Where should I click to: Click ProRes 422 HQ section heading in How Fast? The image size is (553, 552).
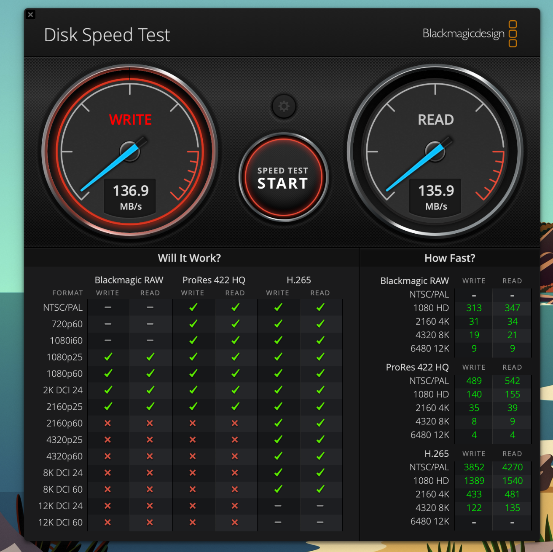tap(417, 367)
